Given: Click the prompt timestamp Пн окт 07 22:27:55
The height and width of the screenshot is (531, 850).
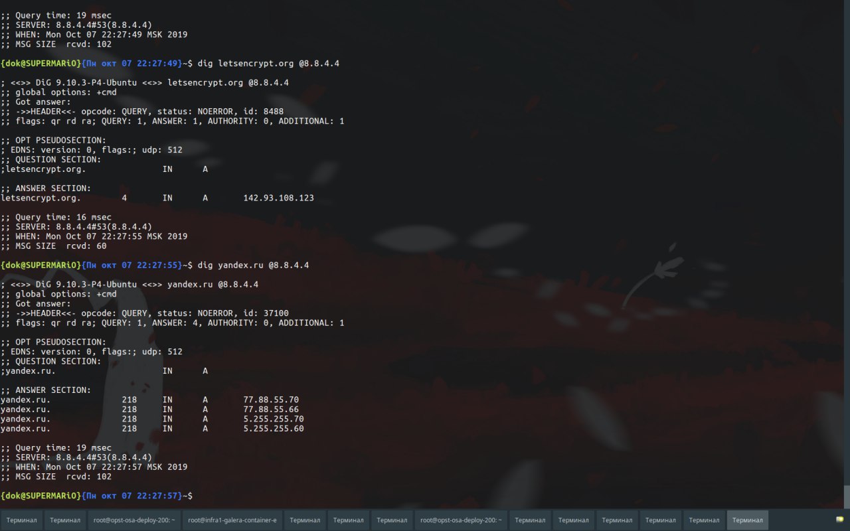Looking at the screenshot, I should [x=132, y=265].
